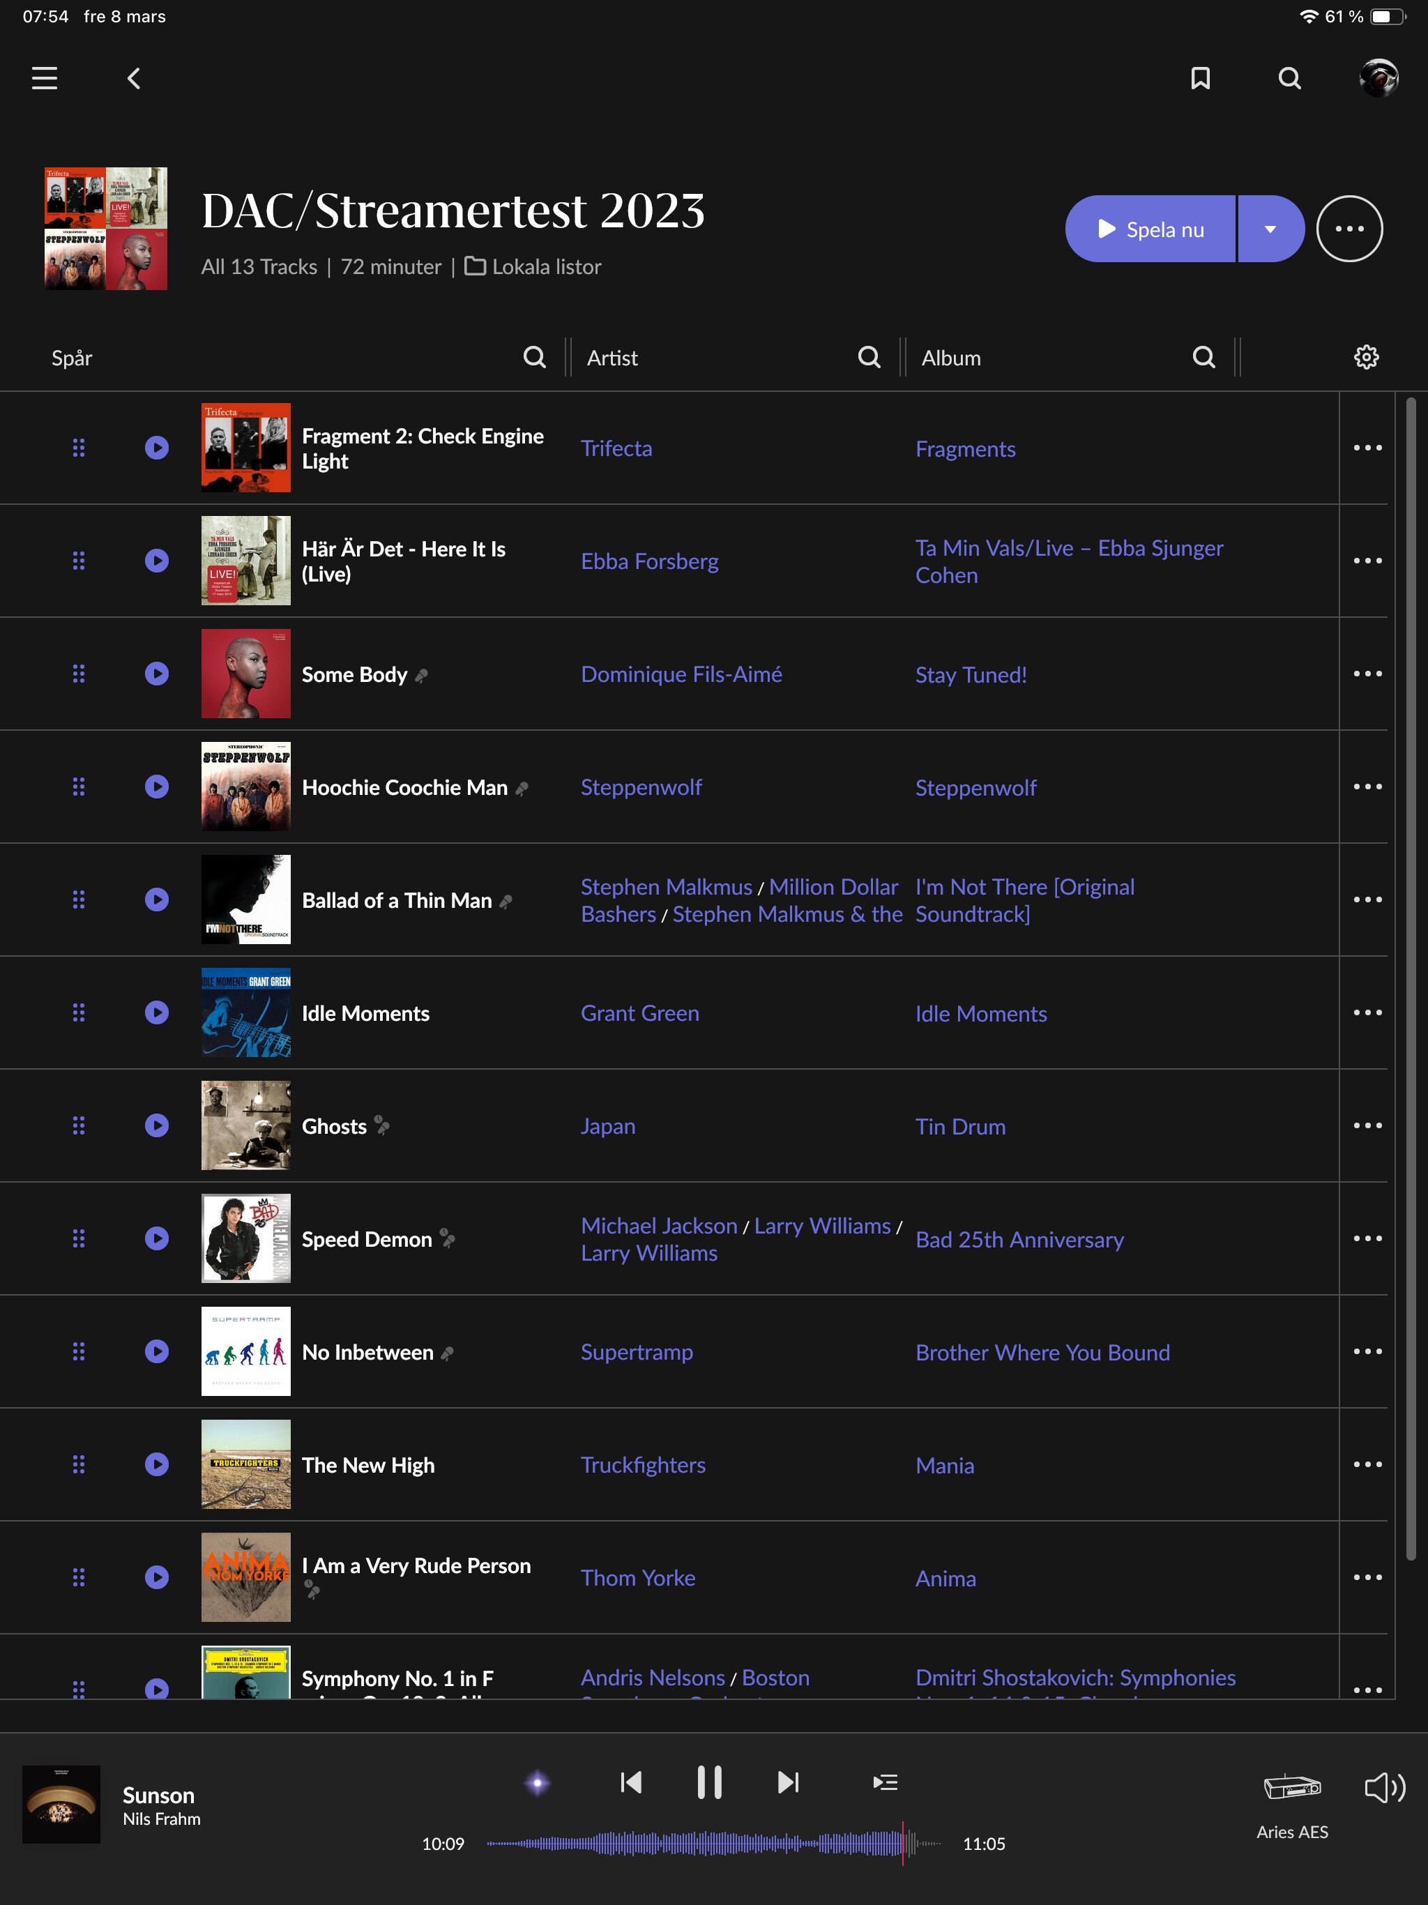
Task: Select track title I Am a Very Rude Person
Action: pyautogui.click(x=416, y=1565)
